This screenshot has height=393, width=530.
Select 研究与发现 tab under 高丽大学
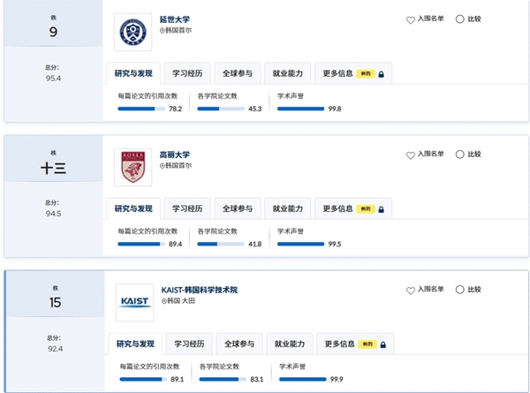coord(133,208)
